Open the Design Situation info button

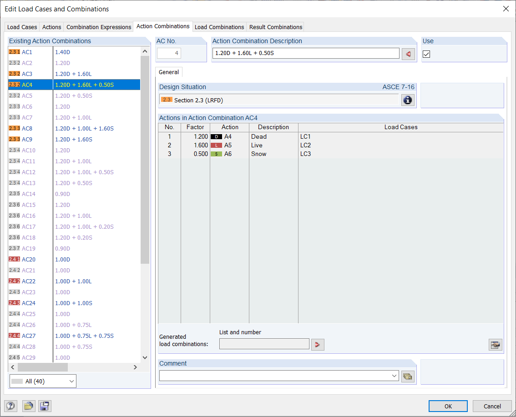[x=408, y=100]
